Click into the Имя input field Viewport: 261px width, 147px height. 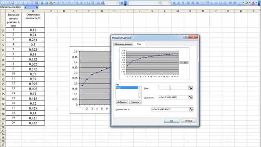click(x=173, y=88)
